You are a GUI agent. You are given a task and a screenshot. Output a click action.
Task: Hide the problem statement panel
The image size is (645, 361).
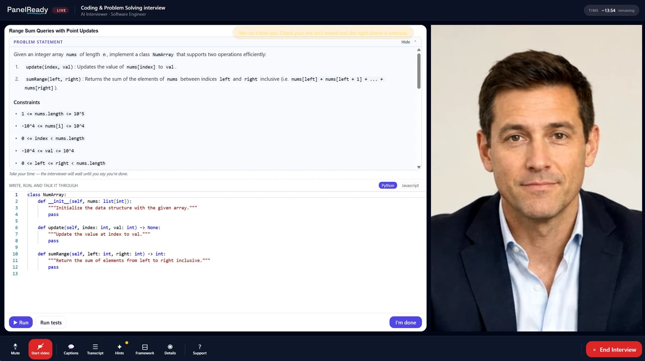point(408,42)
